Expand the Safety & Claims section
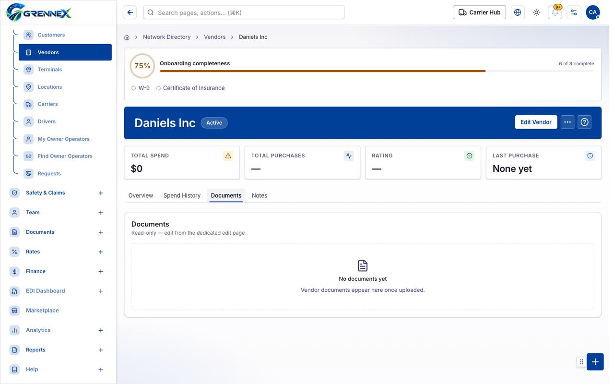This screenshot has width=614, height=384. coord(101,193)
